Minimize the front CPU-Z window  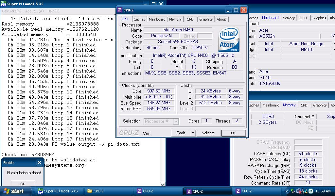pyautogui.click(x=228, y=10)
